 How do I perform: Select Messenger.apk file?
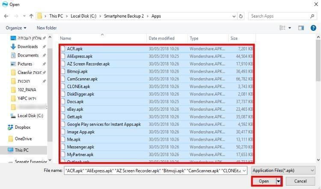[80, 147]
